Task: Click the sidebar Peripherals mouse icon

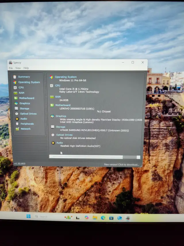Action: (x=17, y=124)
